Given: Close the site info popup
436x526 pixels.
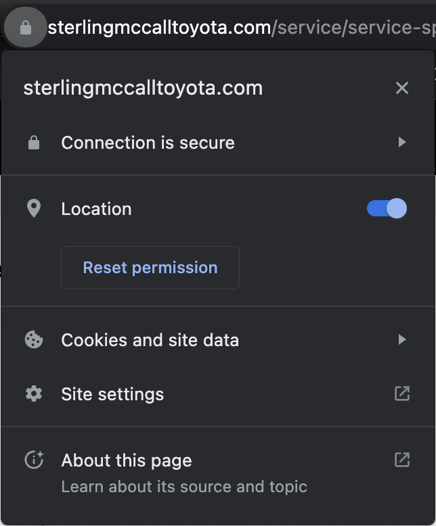Looking at the screenshot, I should tap(402, 88).
